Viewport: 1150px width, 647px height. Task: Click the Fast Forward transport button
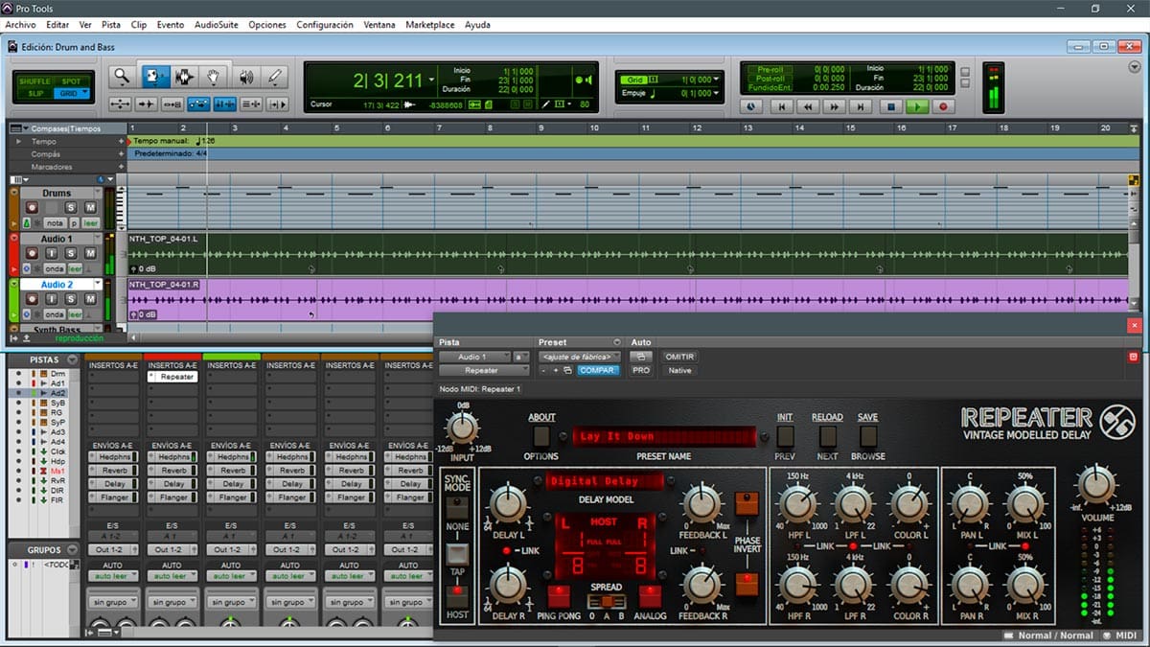(835, 107)
